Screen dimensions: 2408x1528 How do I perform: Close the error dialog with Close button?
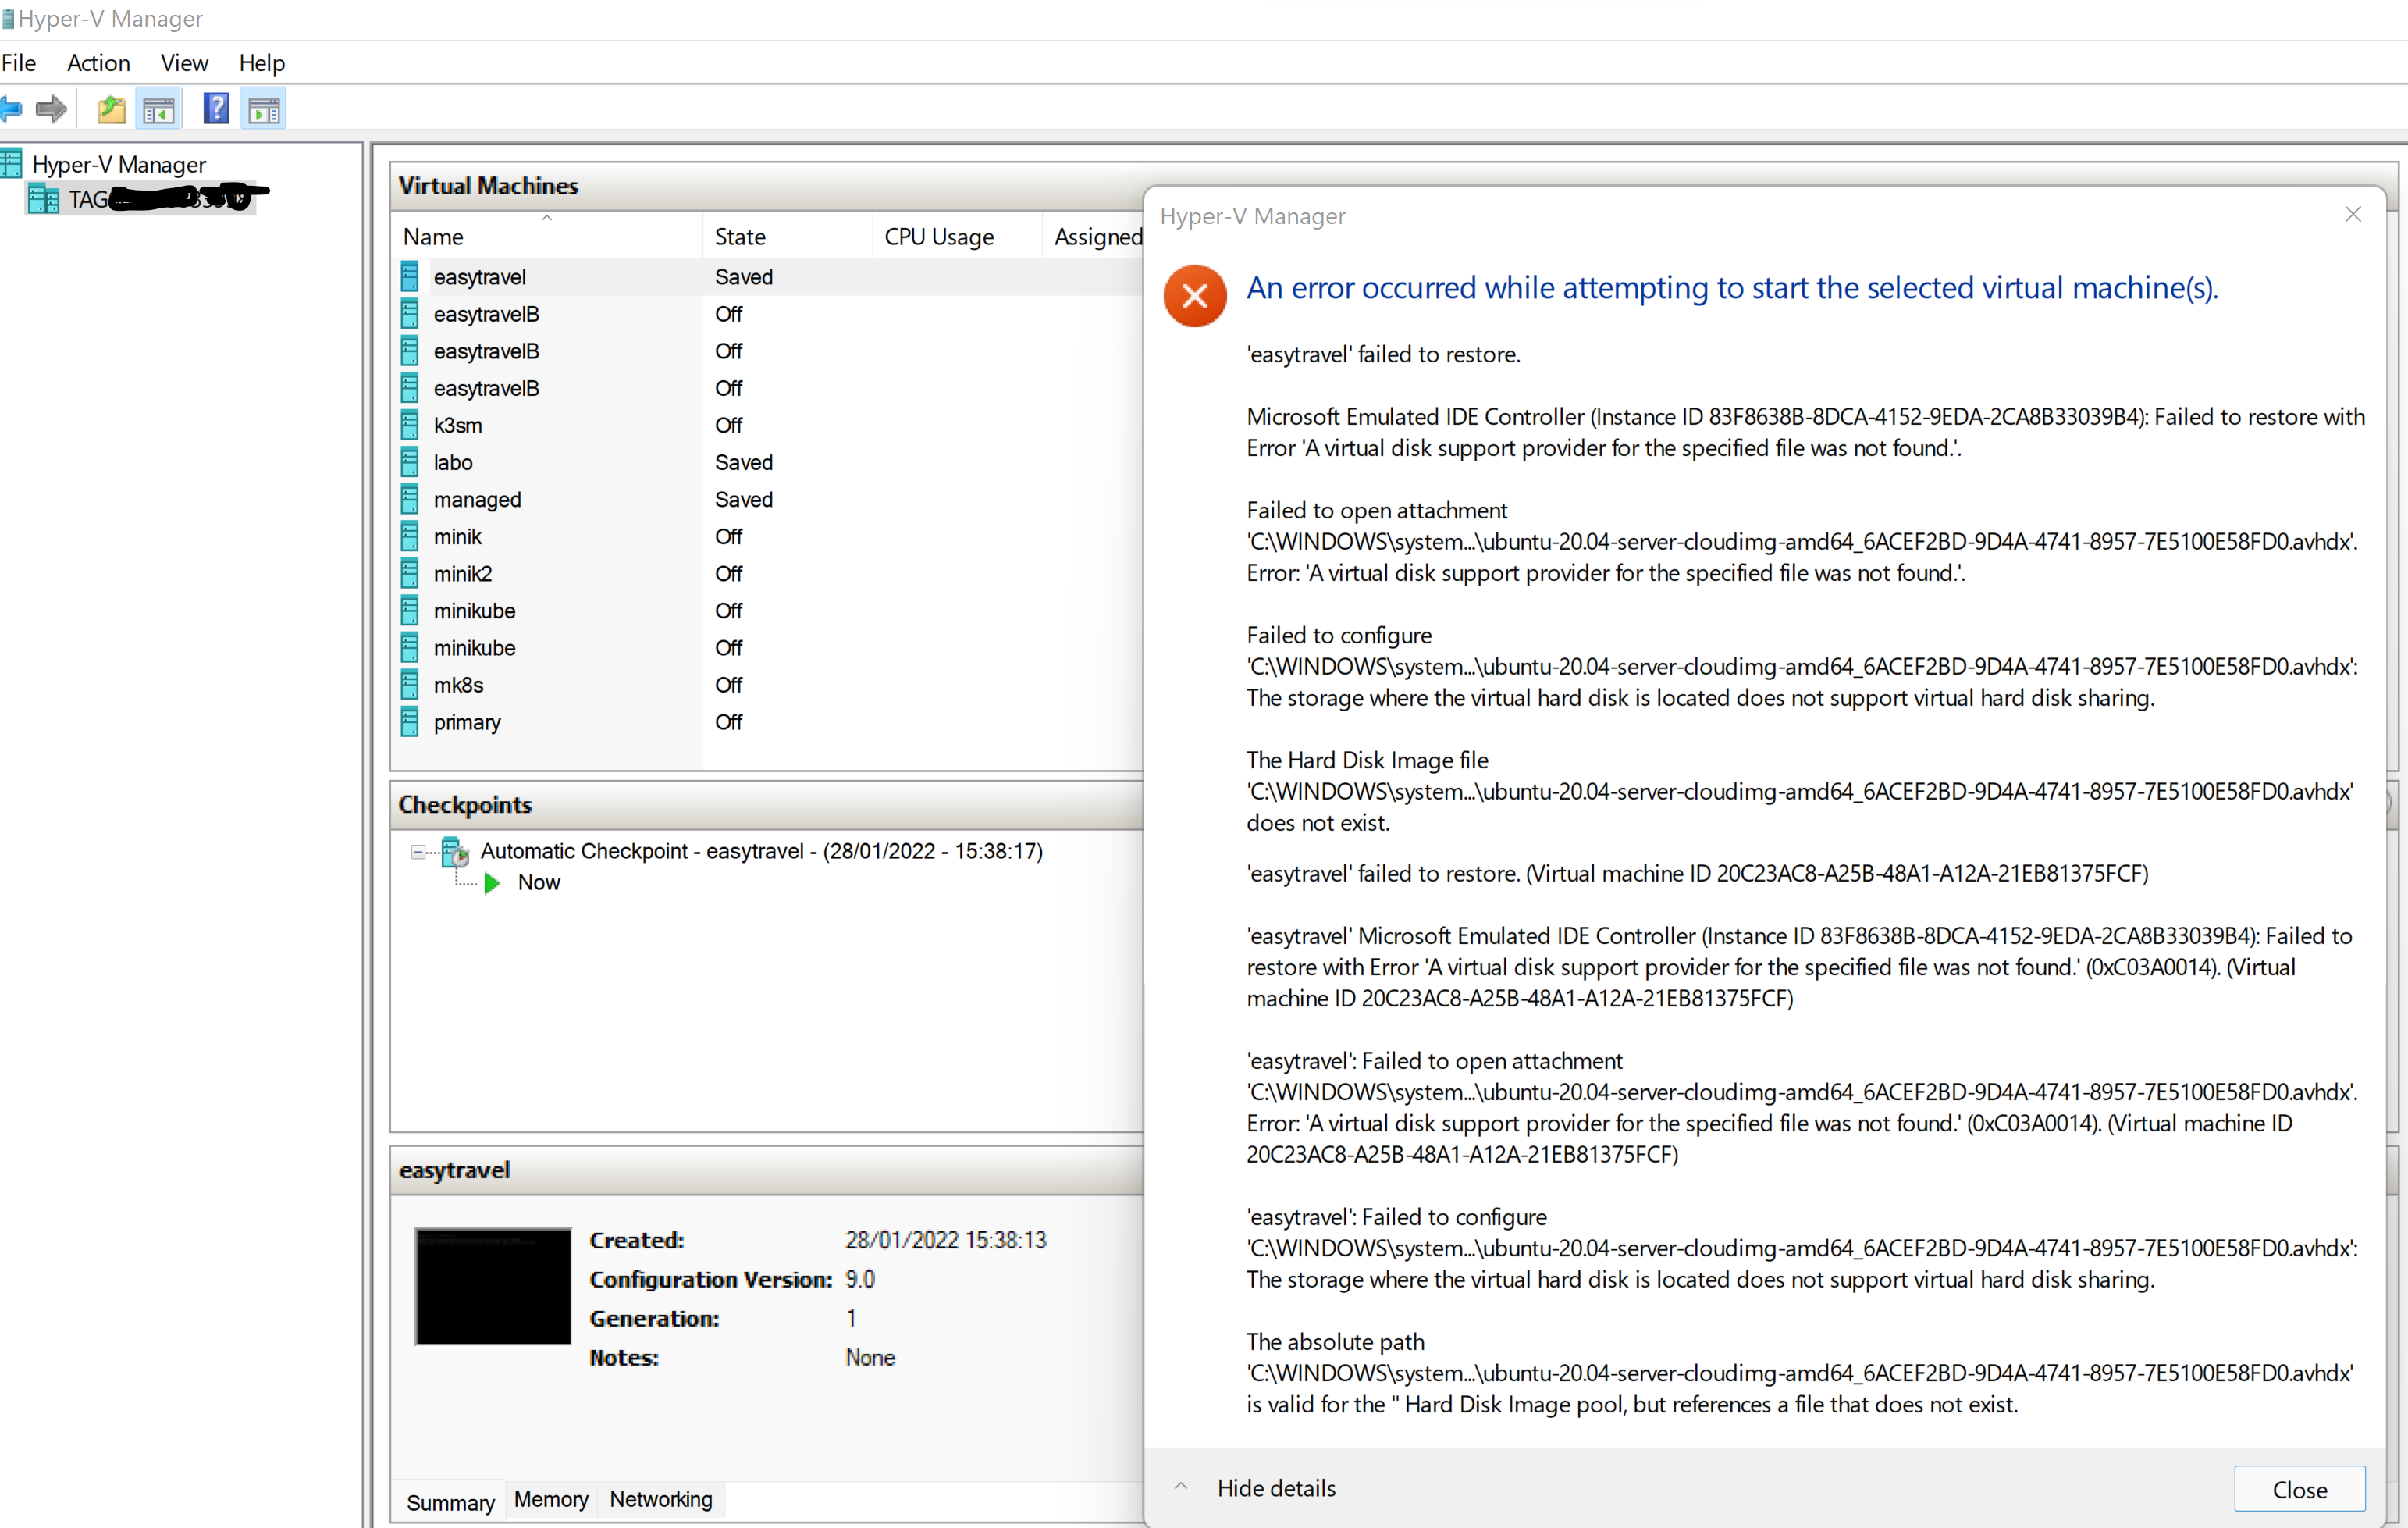(x=2298, y=1489)
